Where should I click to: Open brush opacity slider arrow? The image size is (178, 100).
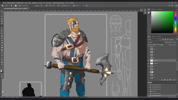[44, 6]
